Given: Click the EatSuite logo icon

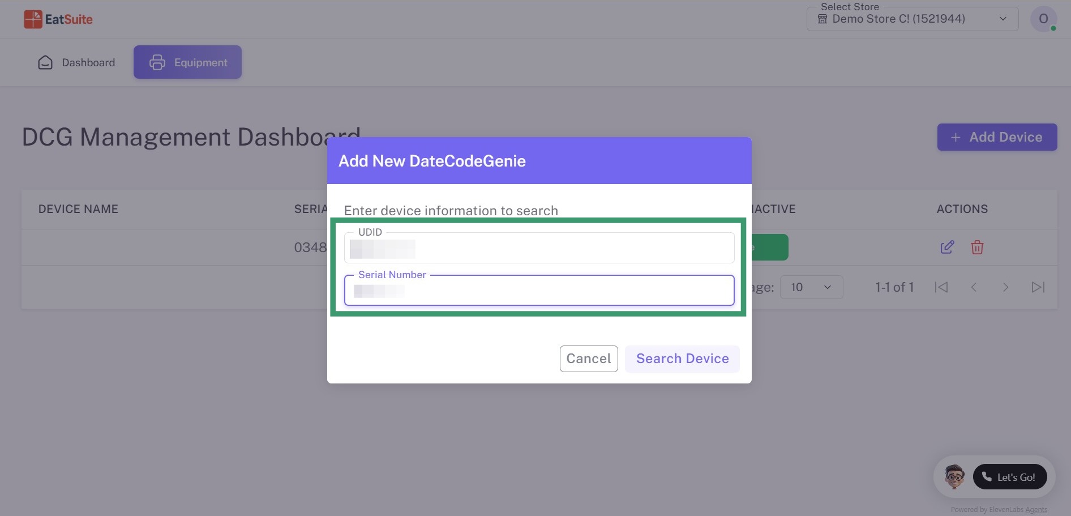Looking at the screenshot, I should pyautogui.click(x=33, y=19).
